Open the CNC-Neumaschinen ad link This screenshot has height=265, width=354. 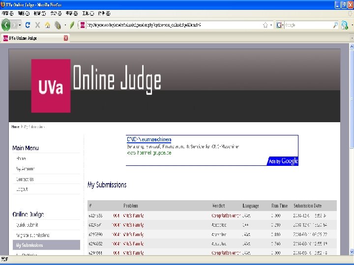[x=149, y=139]
